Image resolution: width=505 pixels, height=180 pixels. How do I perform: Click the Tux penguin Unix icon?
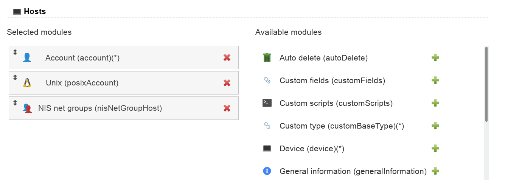click(27, 83)
